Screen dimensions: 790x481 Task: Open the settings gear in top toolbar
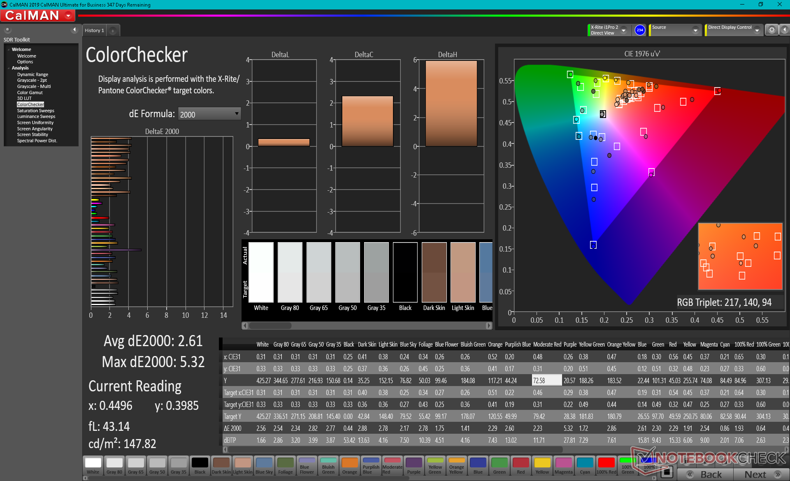[771, 30]
